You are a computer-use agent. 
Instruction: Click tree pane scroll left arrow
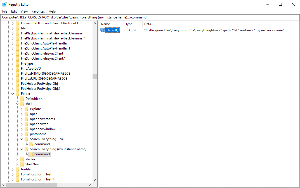(3, 185)
